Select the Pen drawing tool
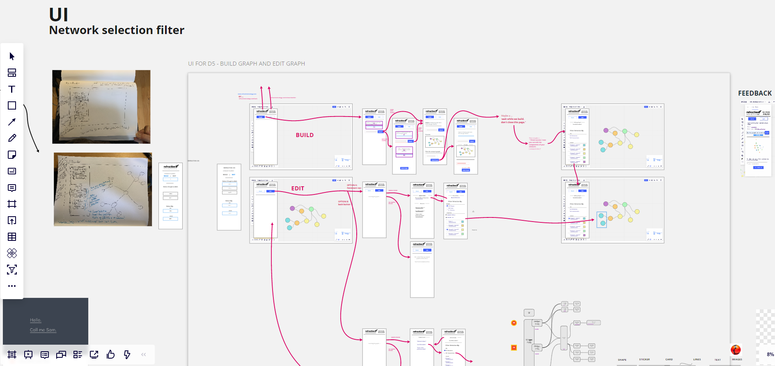 tap(12, 138)
